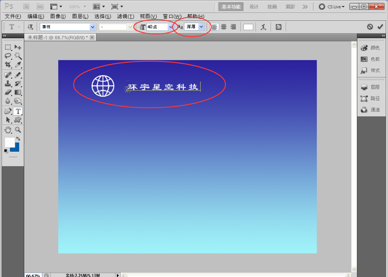Click the text color swatch in options bar
This screenshot has width=388, height=277.
248,27
